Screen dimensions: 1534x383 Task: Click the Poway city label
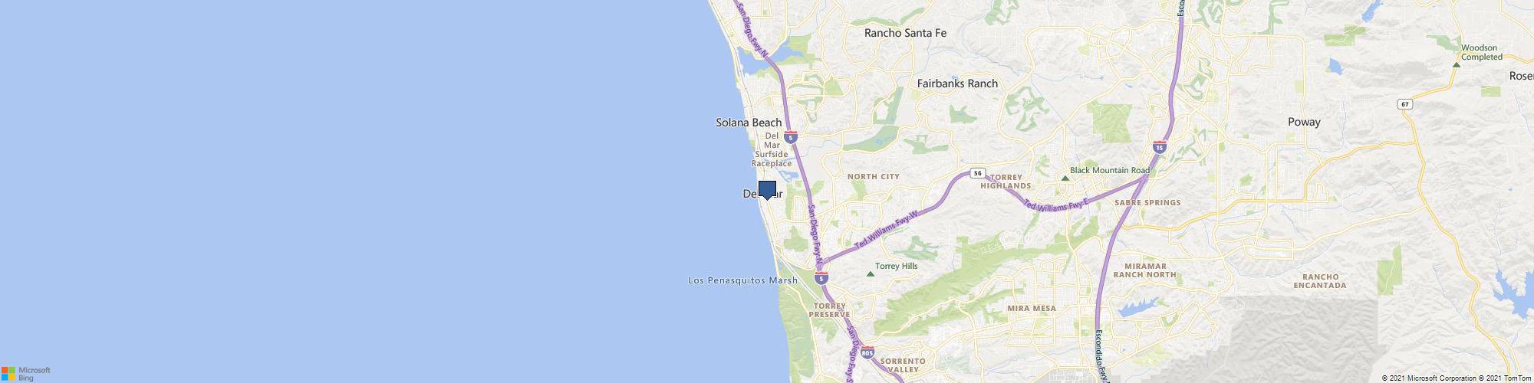1304,123
